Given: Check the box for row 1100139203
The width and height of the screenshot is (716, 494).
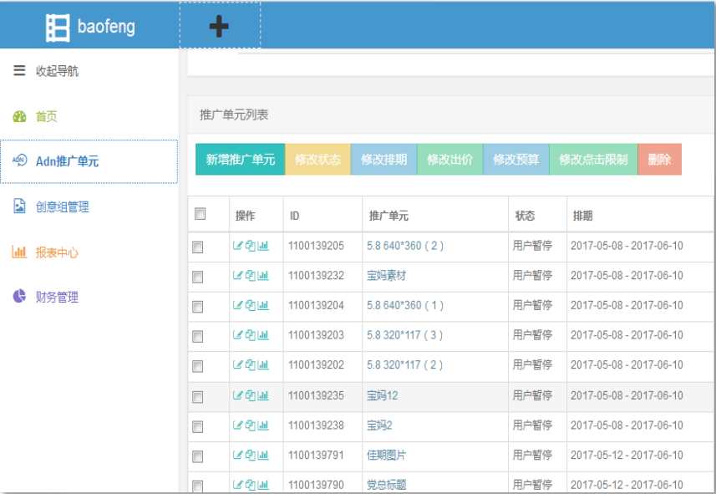Looking at the screenshot, I should point(198,337).
